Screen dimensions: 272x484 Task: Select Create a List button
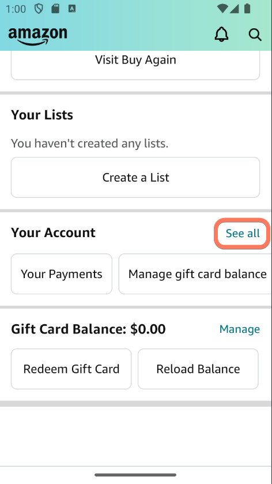point(135,178)
